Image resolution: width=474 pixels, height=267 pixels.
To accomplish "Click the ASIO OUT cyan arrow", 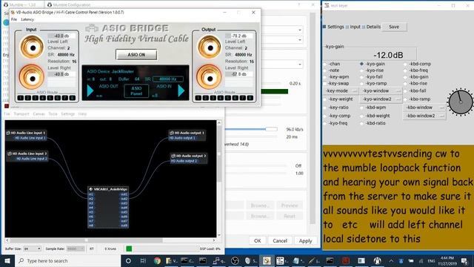I will (x=90, y=90).
